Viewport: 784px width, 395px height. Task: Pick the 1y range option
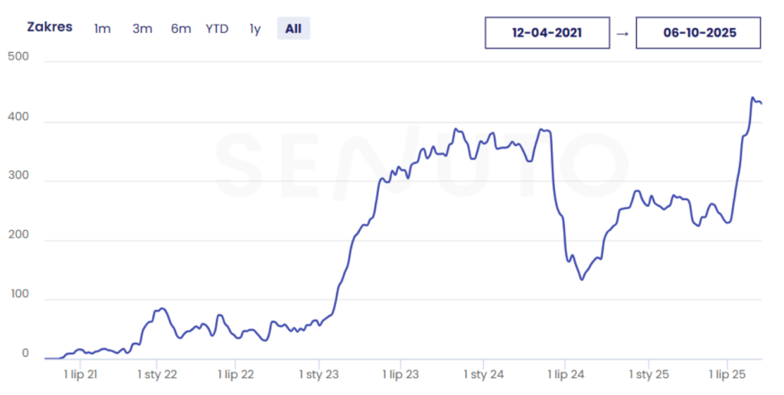tap(255, 29)
